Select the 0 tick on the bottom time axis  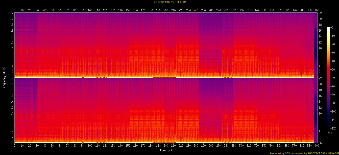(x=15, y=146)
